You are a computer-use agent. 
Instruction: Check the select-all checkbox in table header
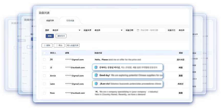coord(44,53)
